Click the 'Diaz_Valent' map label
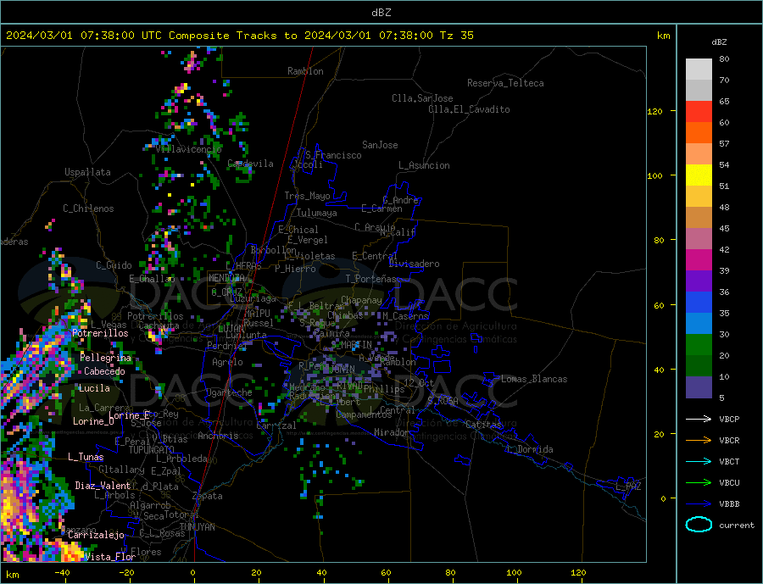The width and height of the screenshot is (763, 584). [103, 486]
